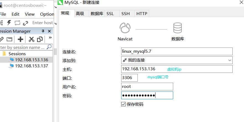Select session 192.168.153.136 in the tree
This screenshot has height=122, width=244.
[x=32, y=60]
